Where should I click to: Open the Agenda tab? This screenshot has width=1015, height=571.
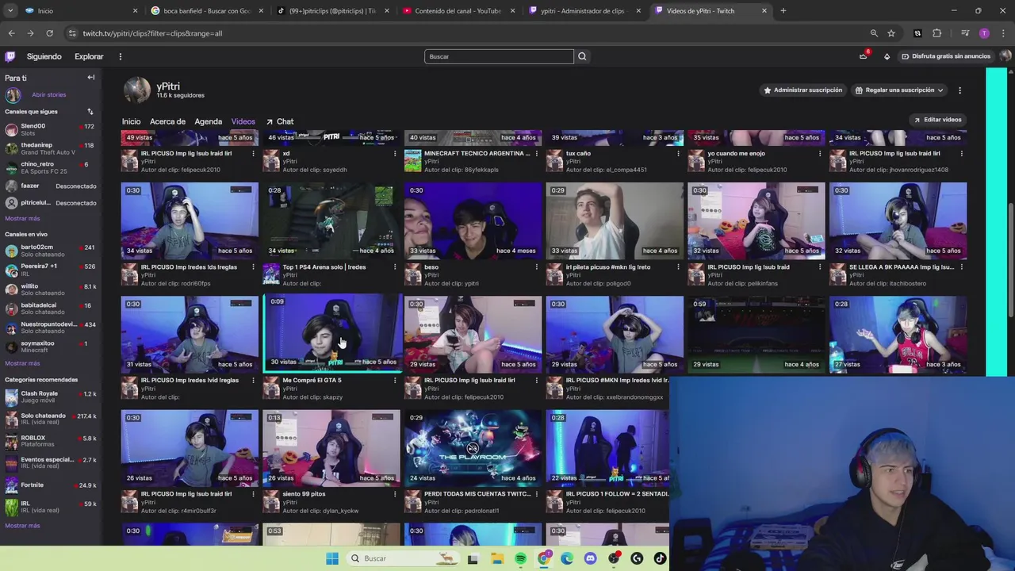pos(208,122)
